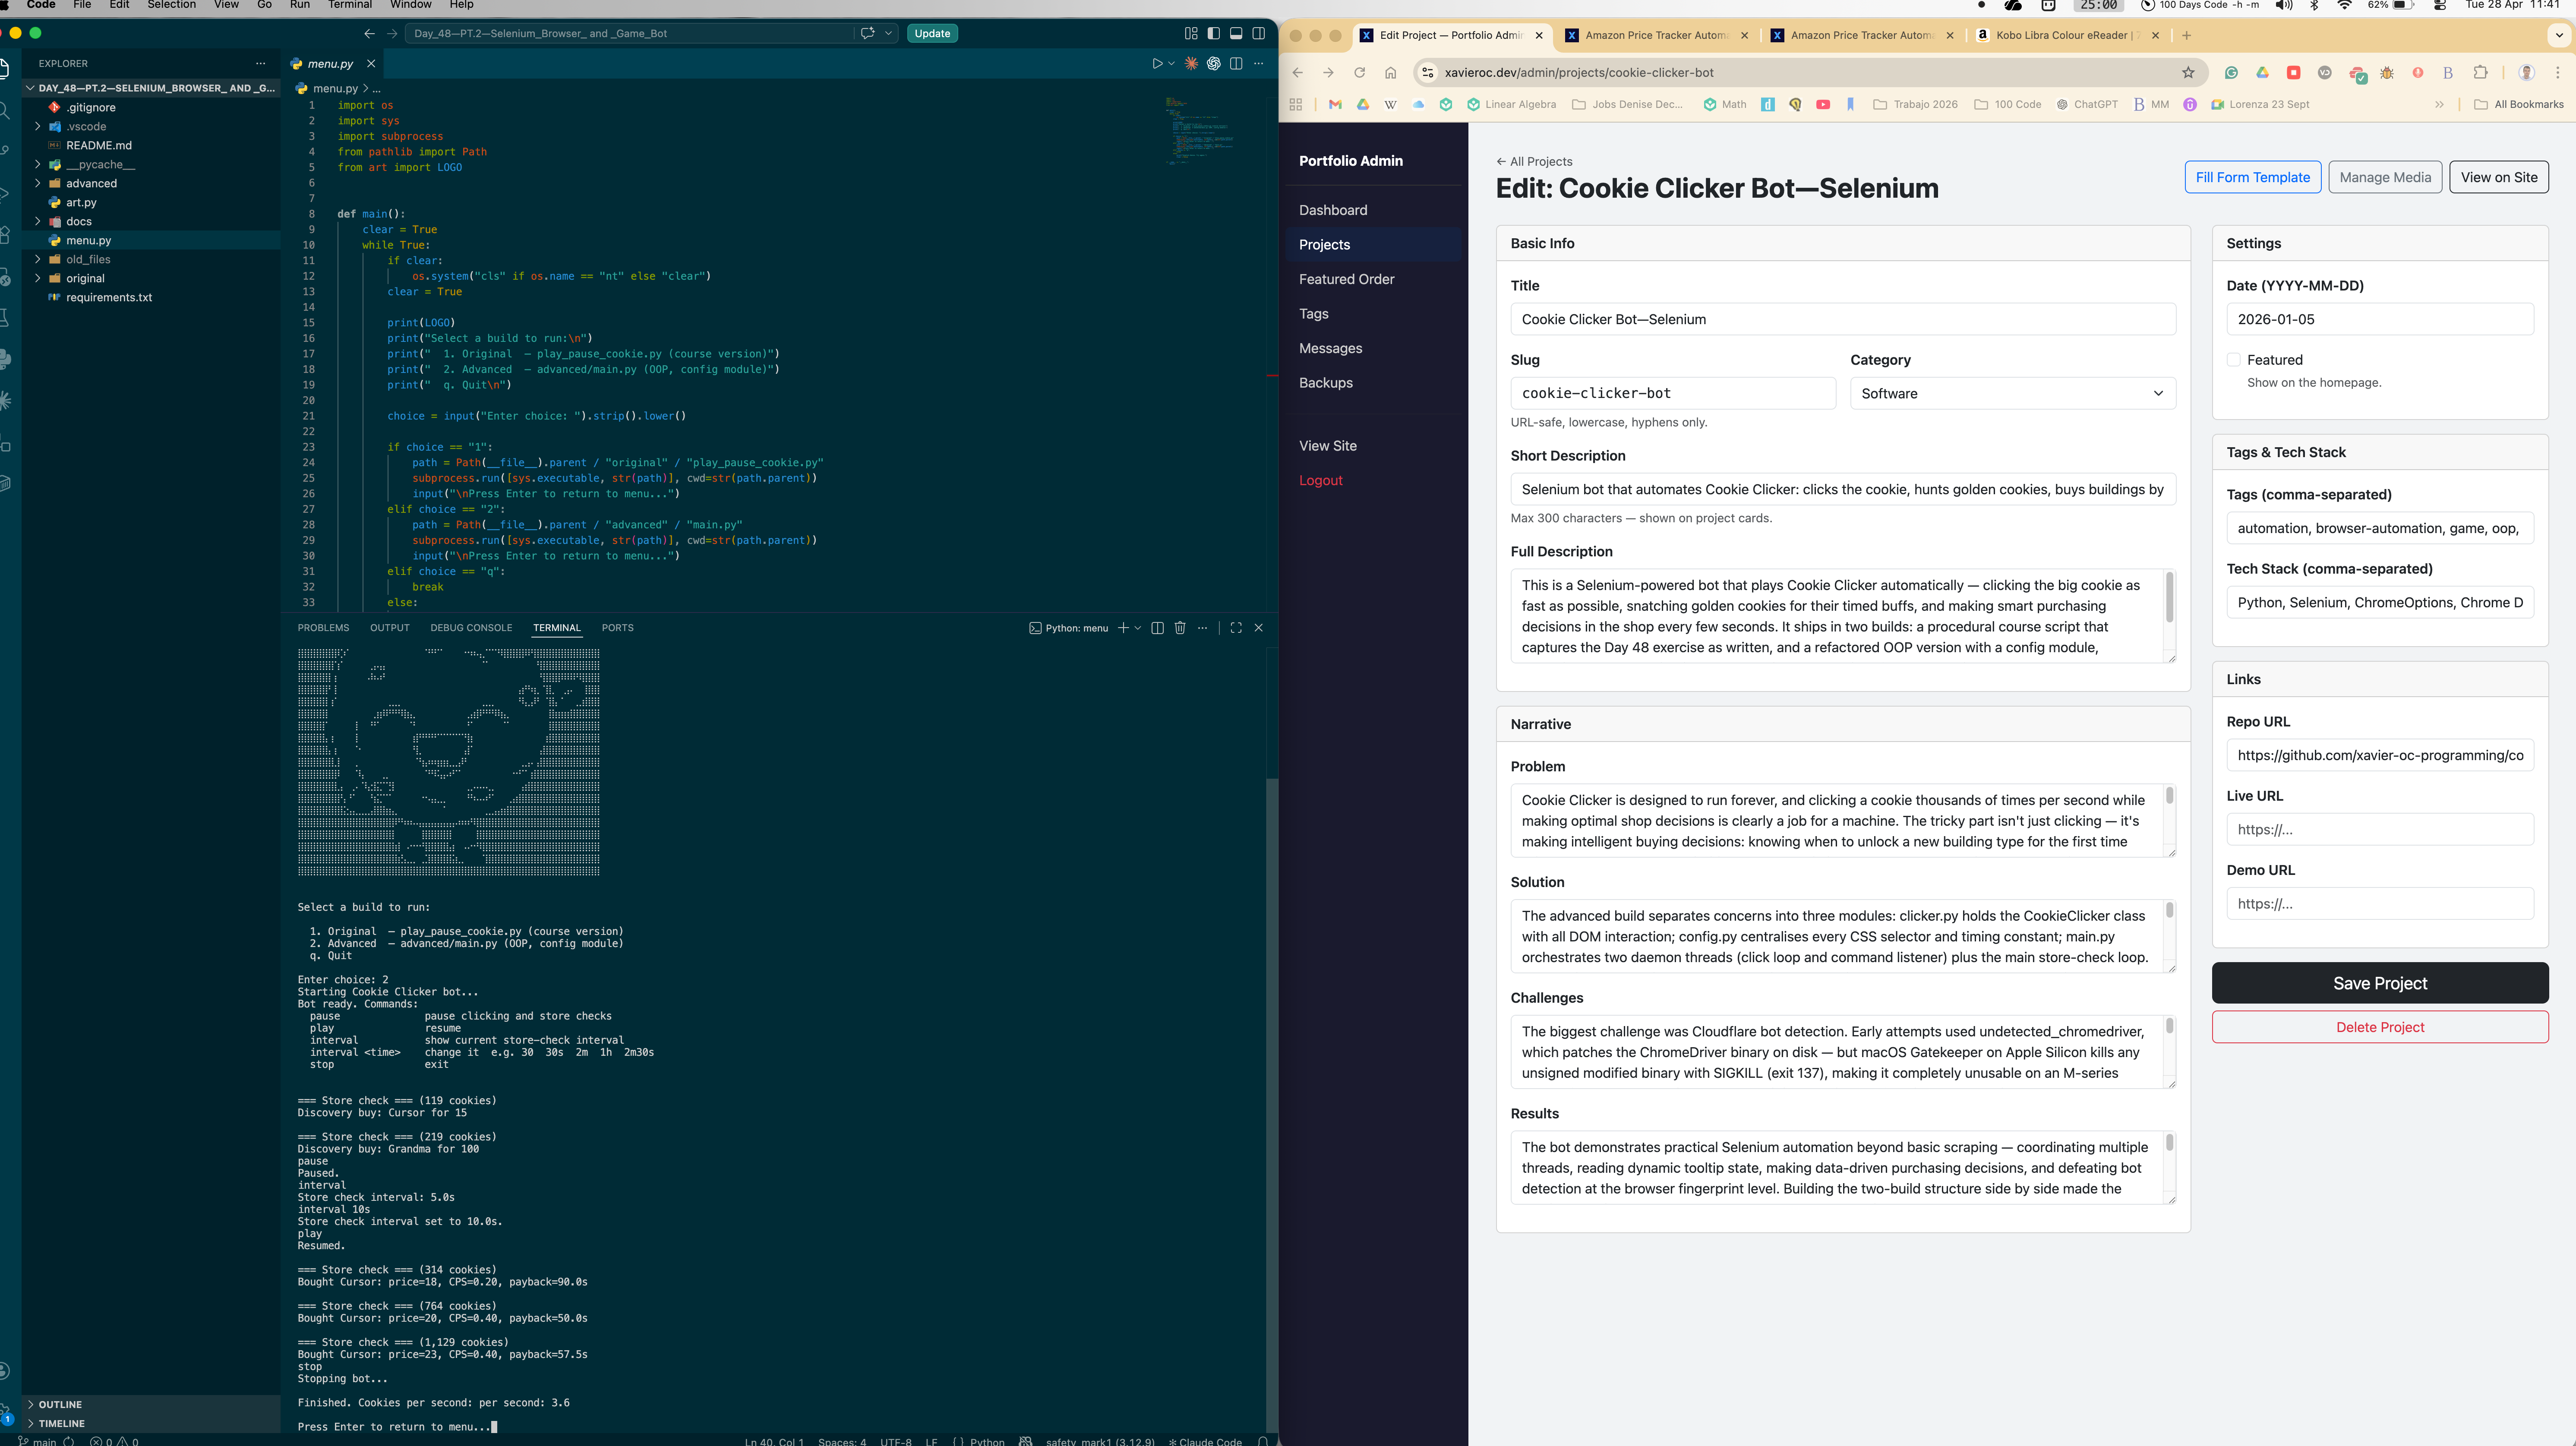This screenshot has width=2576, height=1446.
Task: Reload the Chrome page
Action: 1359,72
